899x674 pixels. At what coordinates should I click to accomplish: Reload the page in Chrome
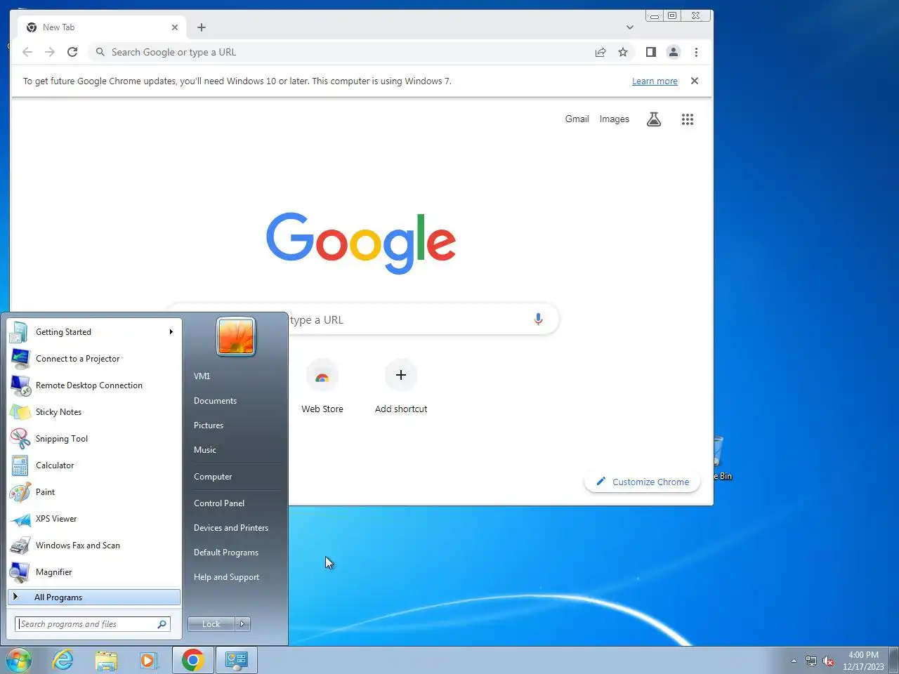[72, 52]
